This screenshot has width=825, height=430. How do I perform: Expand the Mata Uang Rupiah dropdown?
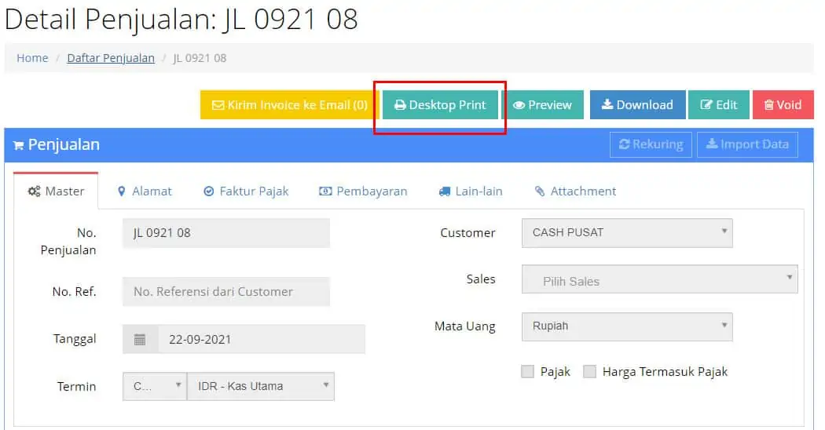[627, 326]
